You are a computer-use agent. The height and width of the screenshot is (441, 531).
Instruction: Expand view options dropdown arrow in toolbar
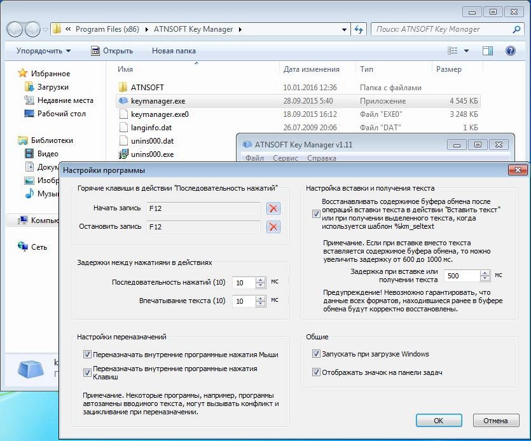466,51
